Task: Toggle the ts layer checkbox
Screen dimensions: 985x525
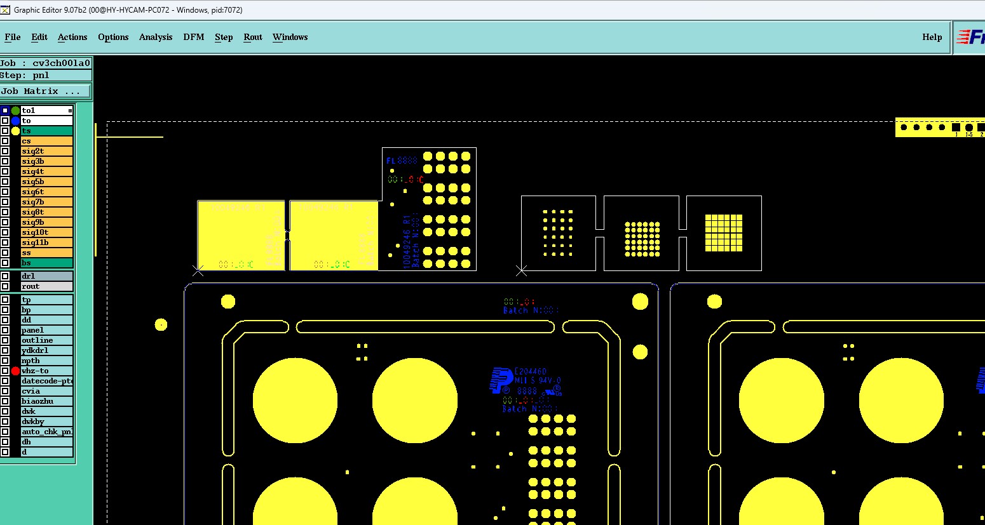Action: [5, 131]
